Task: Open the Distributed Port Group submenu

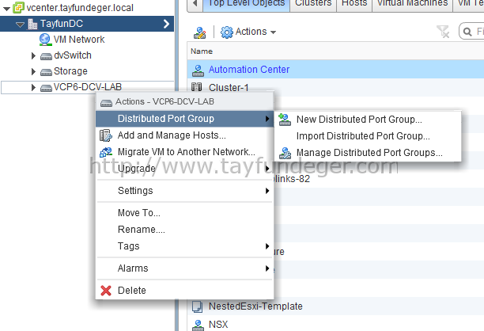Action: click(x=184, y=119)
